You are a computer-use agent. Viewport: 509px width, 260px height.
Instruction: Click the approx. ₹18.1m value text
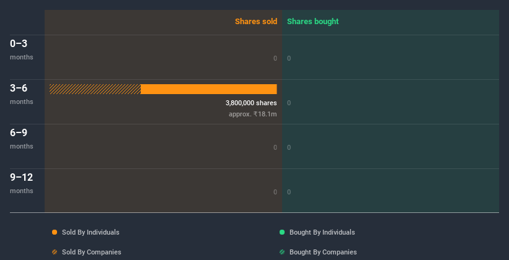252,115
